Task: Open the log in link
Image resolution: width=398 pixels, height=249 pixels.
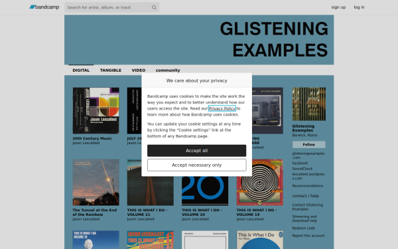Action: [x=359, y=7]
